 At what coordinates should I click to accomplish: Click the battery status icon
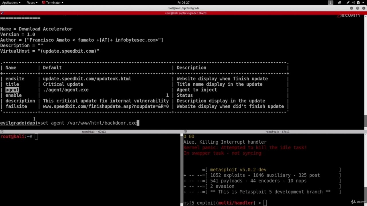tap(358, 3)
